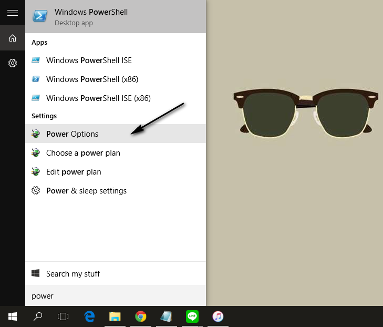Open Choose a power plan setting
This screenshot has height=327, width=383.
(116, 153)
